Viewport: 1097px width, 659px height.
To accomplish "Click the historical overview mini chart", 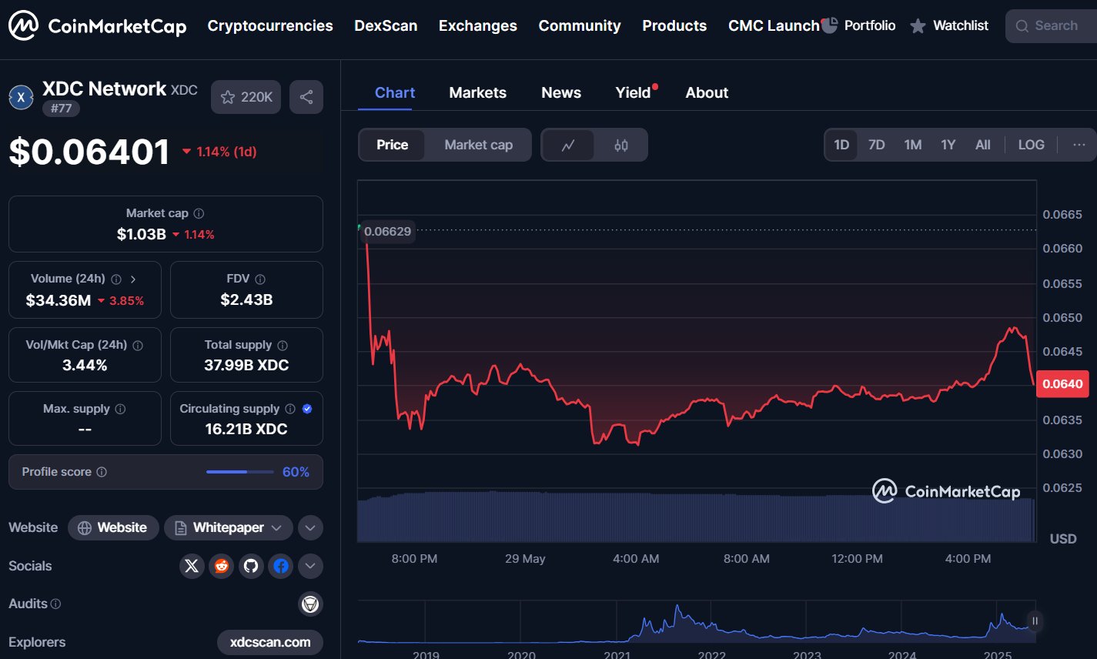I will (x=696, y=623).
